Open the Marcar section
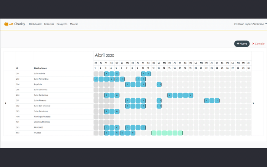Screen dimensions: 267x167 click(x=74, y=24)
